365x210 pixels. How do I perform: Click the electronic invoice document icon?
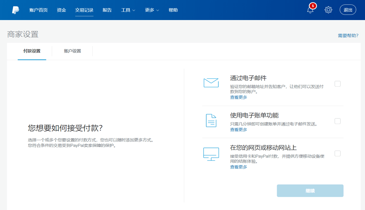point(211,121)
